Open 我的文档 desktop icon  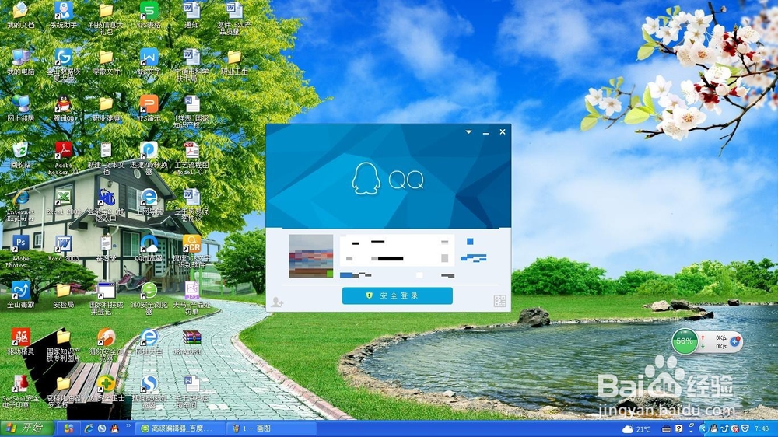[21, 15]
